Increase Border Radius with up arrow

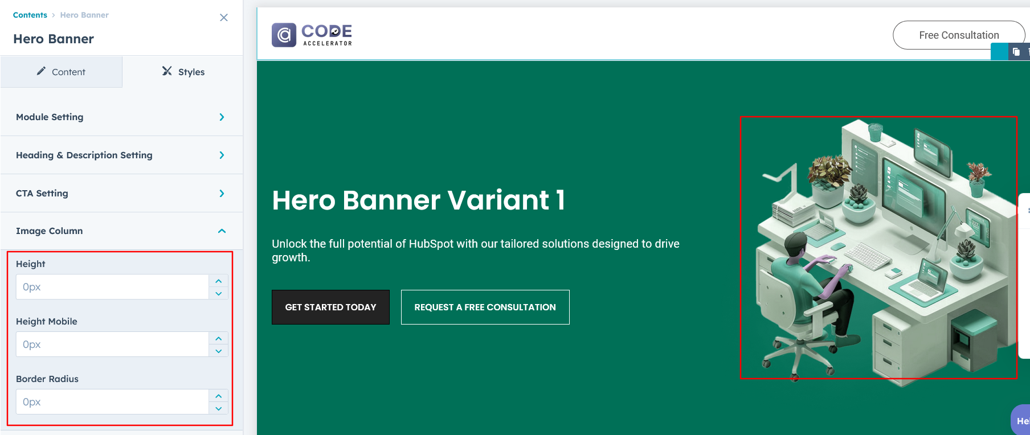coord(219,396)
